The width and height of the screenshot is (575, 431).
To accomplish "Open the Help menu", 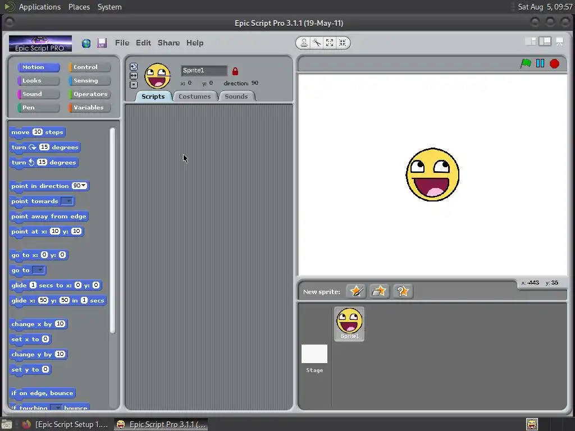I will [x=195, y=43].
